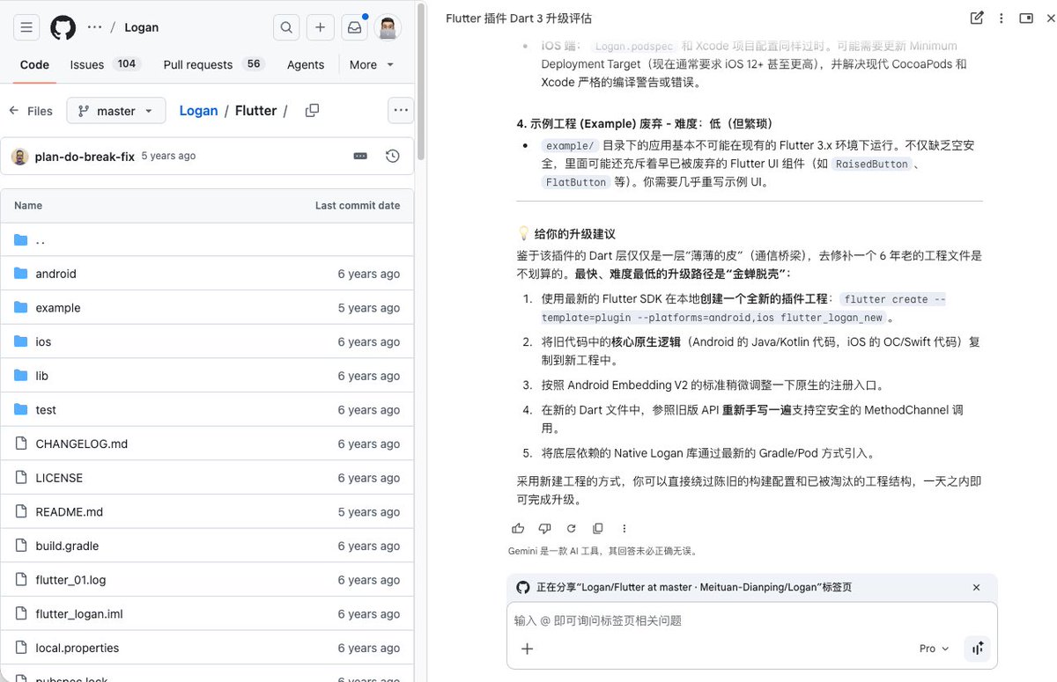Click the Last commit date column header
This screenshot has width=1057, height=682.
tap(358, 205)
